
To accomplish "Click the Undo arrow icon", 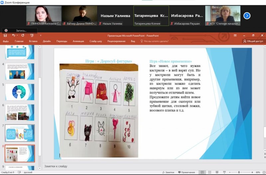I will (x=13, y=35).
